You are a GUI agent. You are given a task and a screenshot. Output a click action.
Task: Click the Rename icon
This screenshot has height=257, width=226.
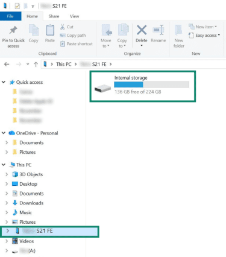[x=159, y=30]
